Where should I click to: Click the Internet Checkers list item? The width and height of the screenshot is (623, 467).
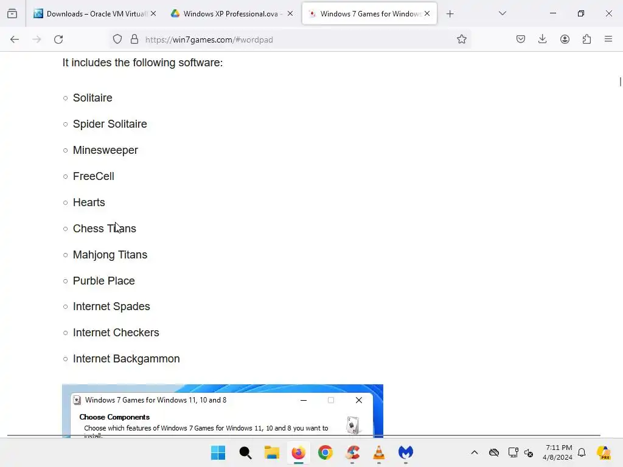pos(116,333)
